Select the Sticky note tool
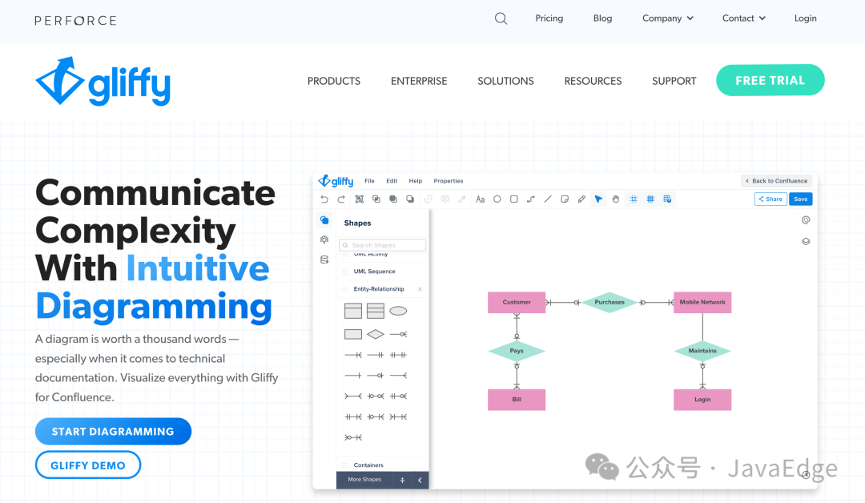The width and height of the screenshot is (865, 503). [x=565, y=199]
